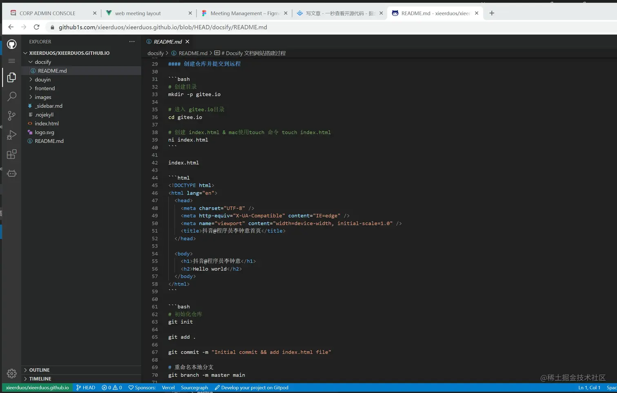Open the Search view in activity bar

[12, 97]
